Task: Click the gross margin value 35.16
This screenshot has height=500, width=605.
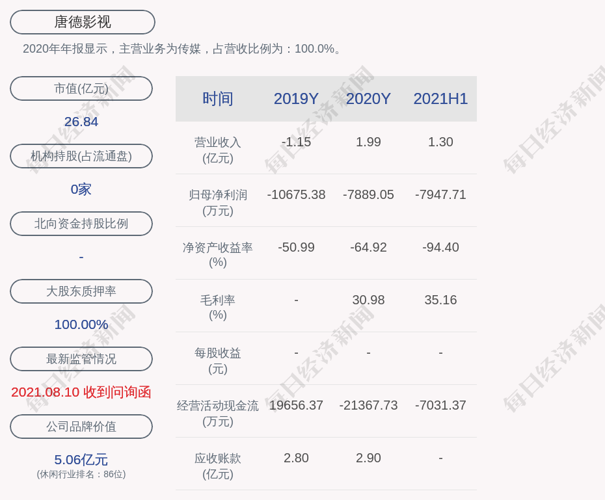Action: click(x=440, y=300)
